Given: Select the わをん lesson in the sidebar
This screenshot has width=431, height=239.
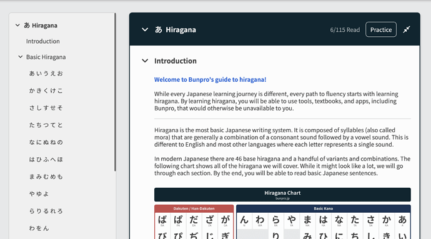Looking at the screenshot, I should click(39, 228).
